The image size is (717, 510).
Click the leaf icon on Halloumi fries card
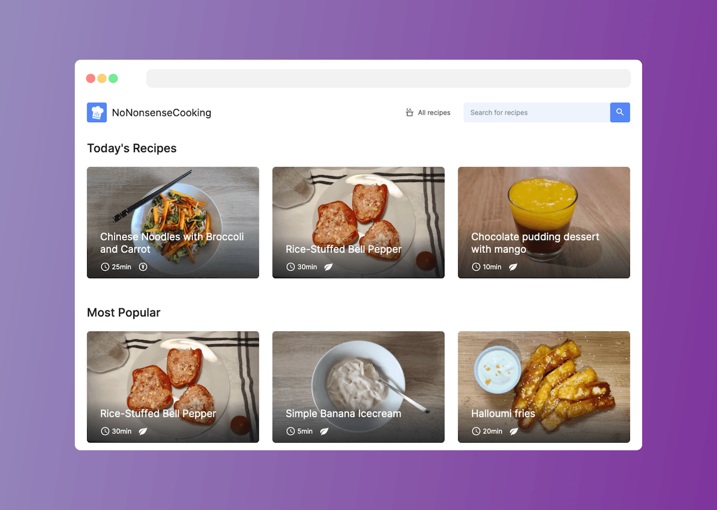[514, 431]
